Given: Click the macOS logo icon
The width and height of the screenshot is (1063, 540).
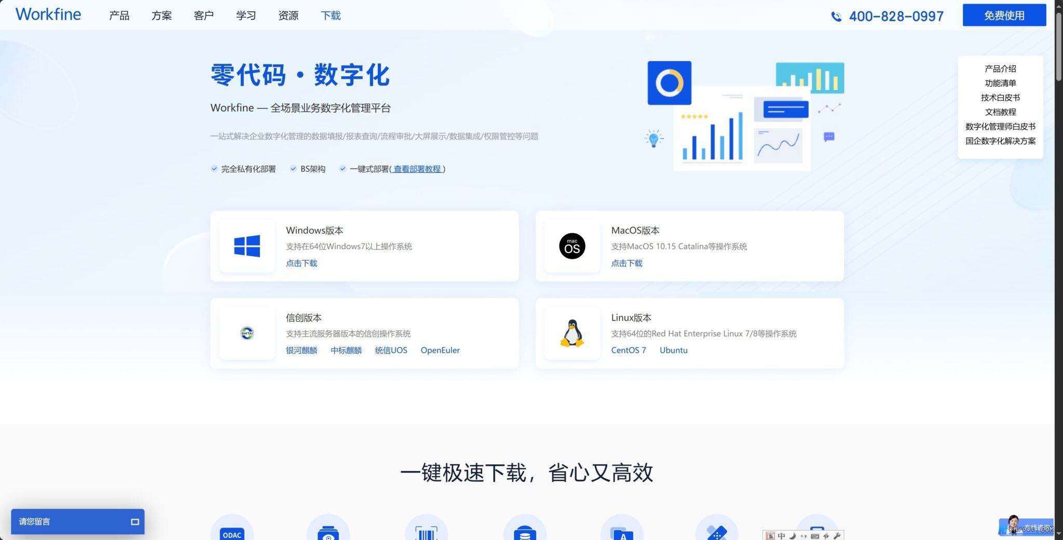Looking at the screenshot, I should click(x=572, y=246).
